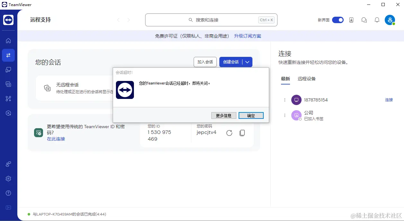Open the chat bubbles icon in the header
The width and height of the screenshot is (404, 221).
[364, 20]
